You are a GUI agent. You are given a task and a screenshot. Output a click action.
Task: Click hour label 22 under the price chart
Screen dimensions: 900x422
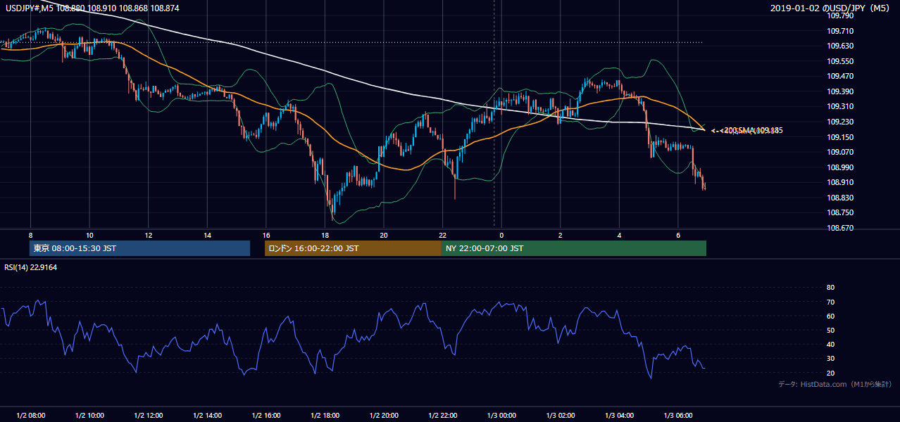pyautogui.click(x=443, y=235)
